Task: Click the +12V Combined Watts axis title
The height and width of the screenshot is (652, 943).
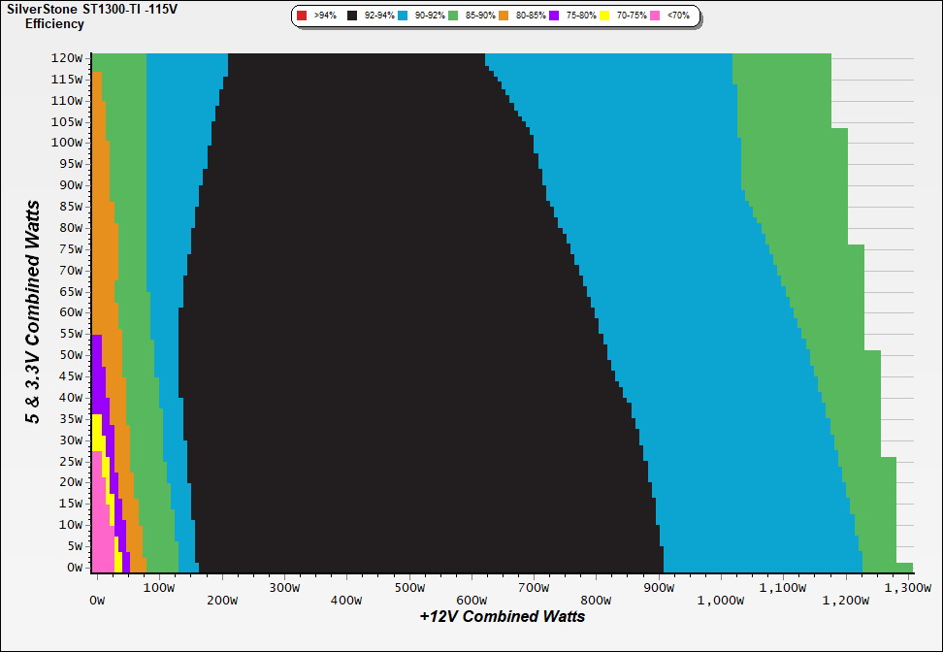Action: coord(503,616)
